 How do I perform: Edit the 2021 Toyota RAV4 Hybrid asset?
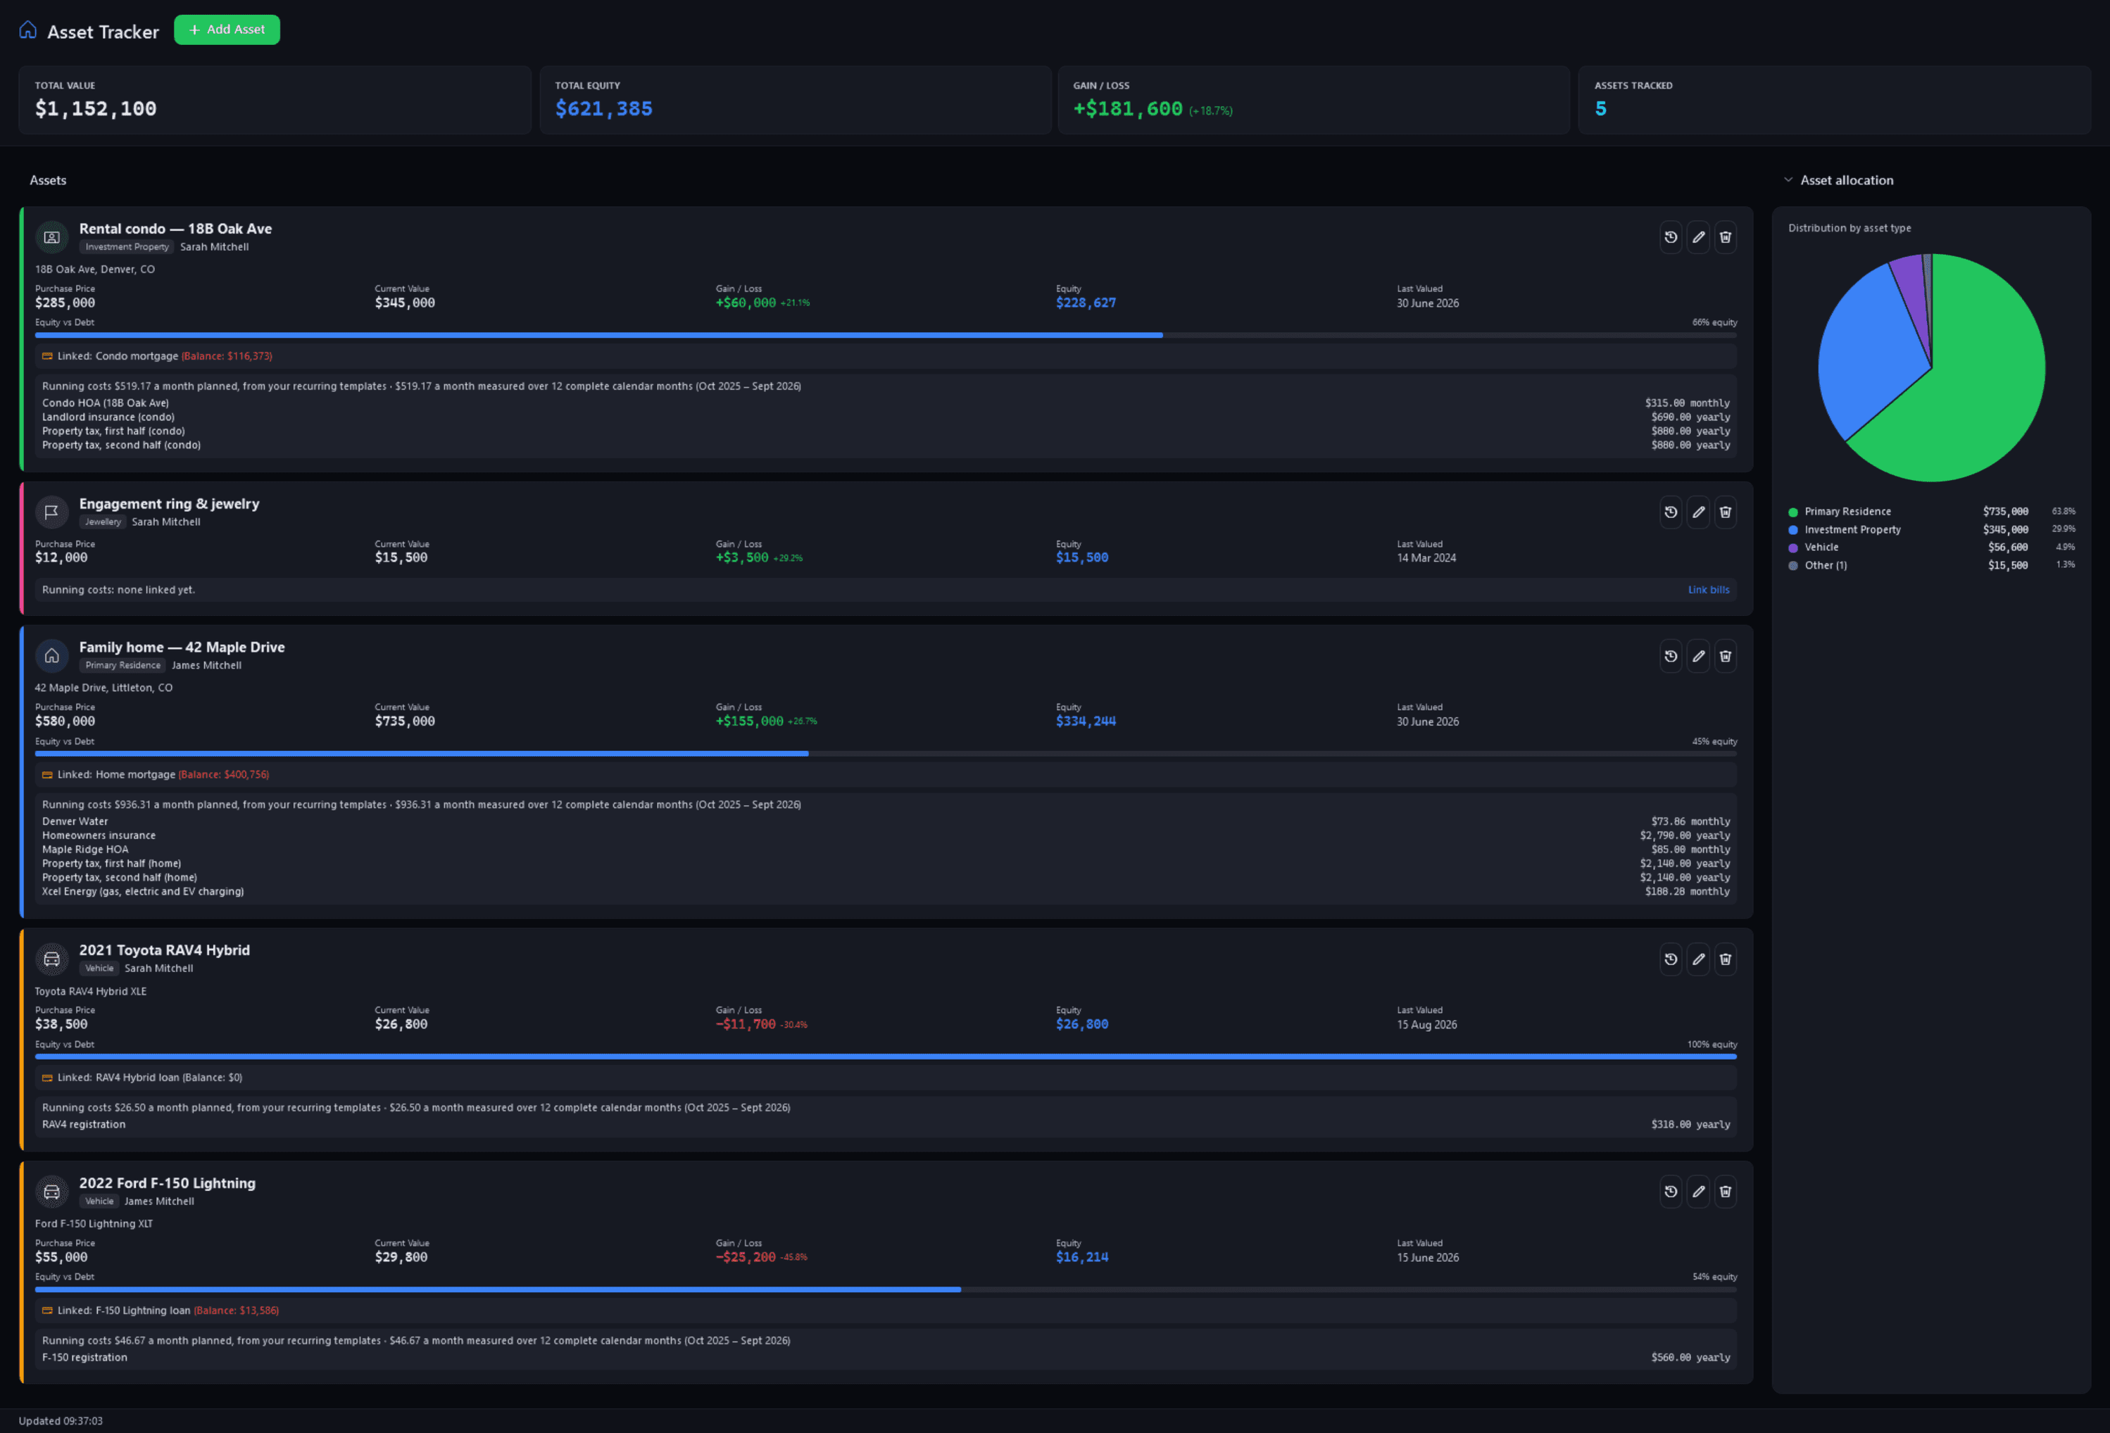(1698, 959)
